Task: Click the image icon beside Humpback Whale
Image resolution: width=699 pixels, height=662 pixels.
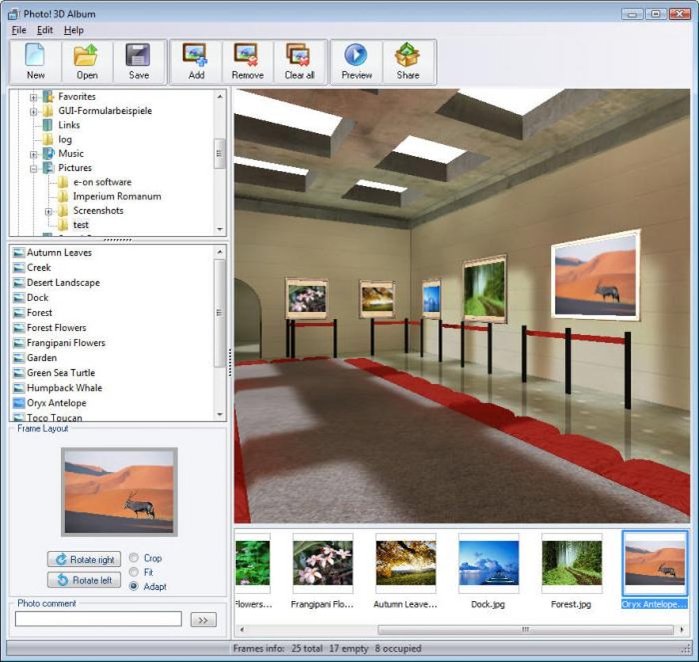Action: [19, 388]
